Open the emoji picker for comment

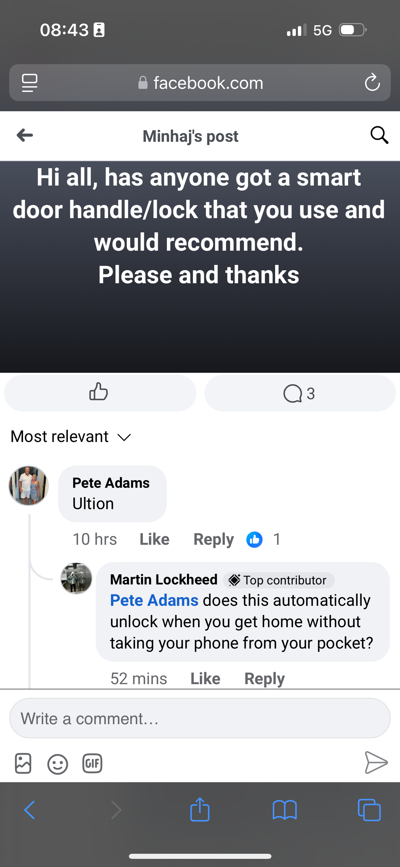coord(58,764)
